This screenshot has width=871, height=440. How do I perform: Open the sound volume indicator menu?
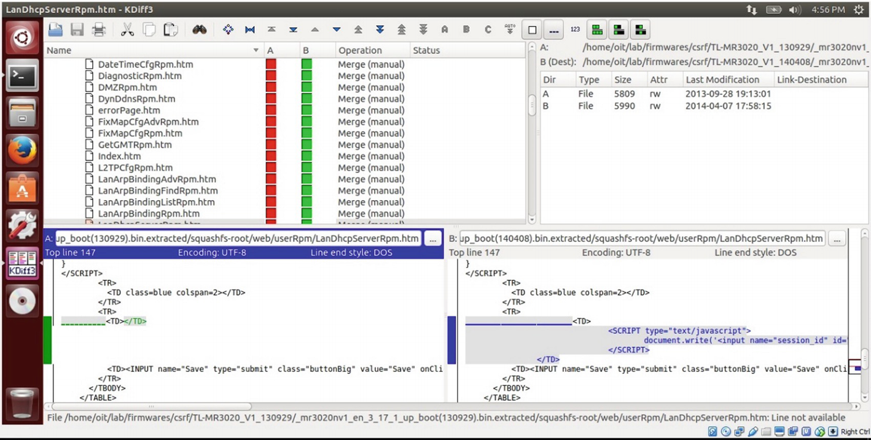pyautogui.click(x=795, y=9)
